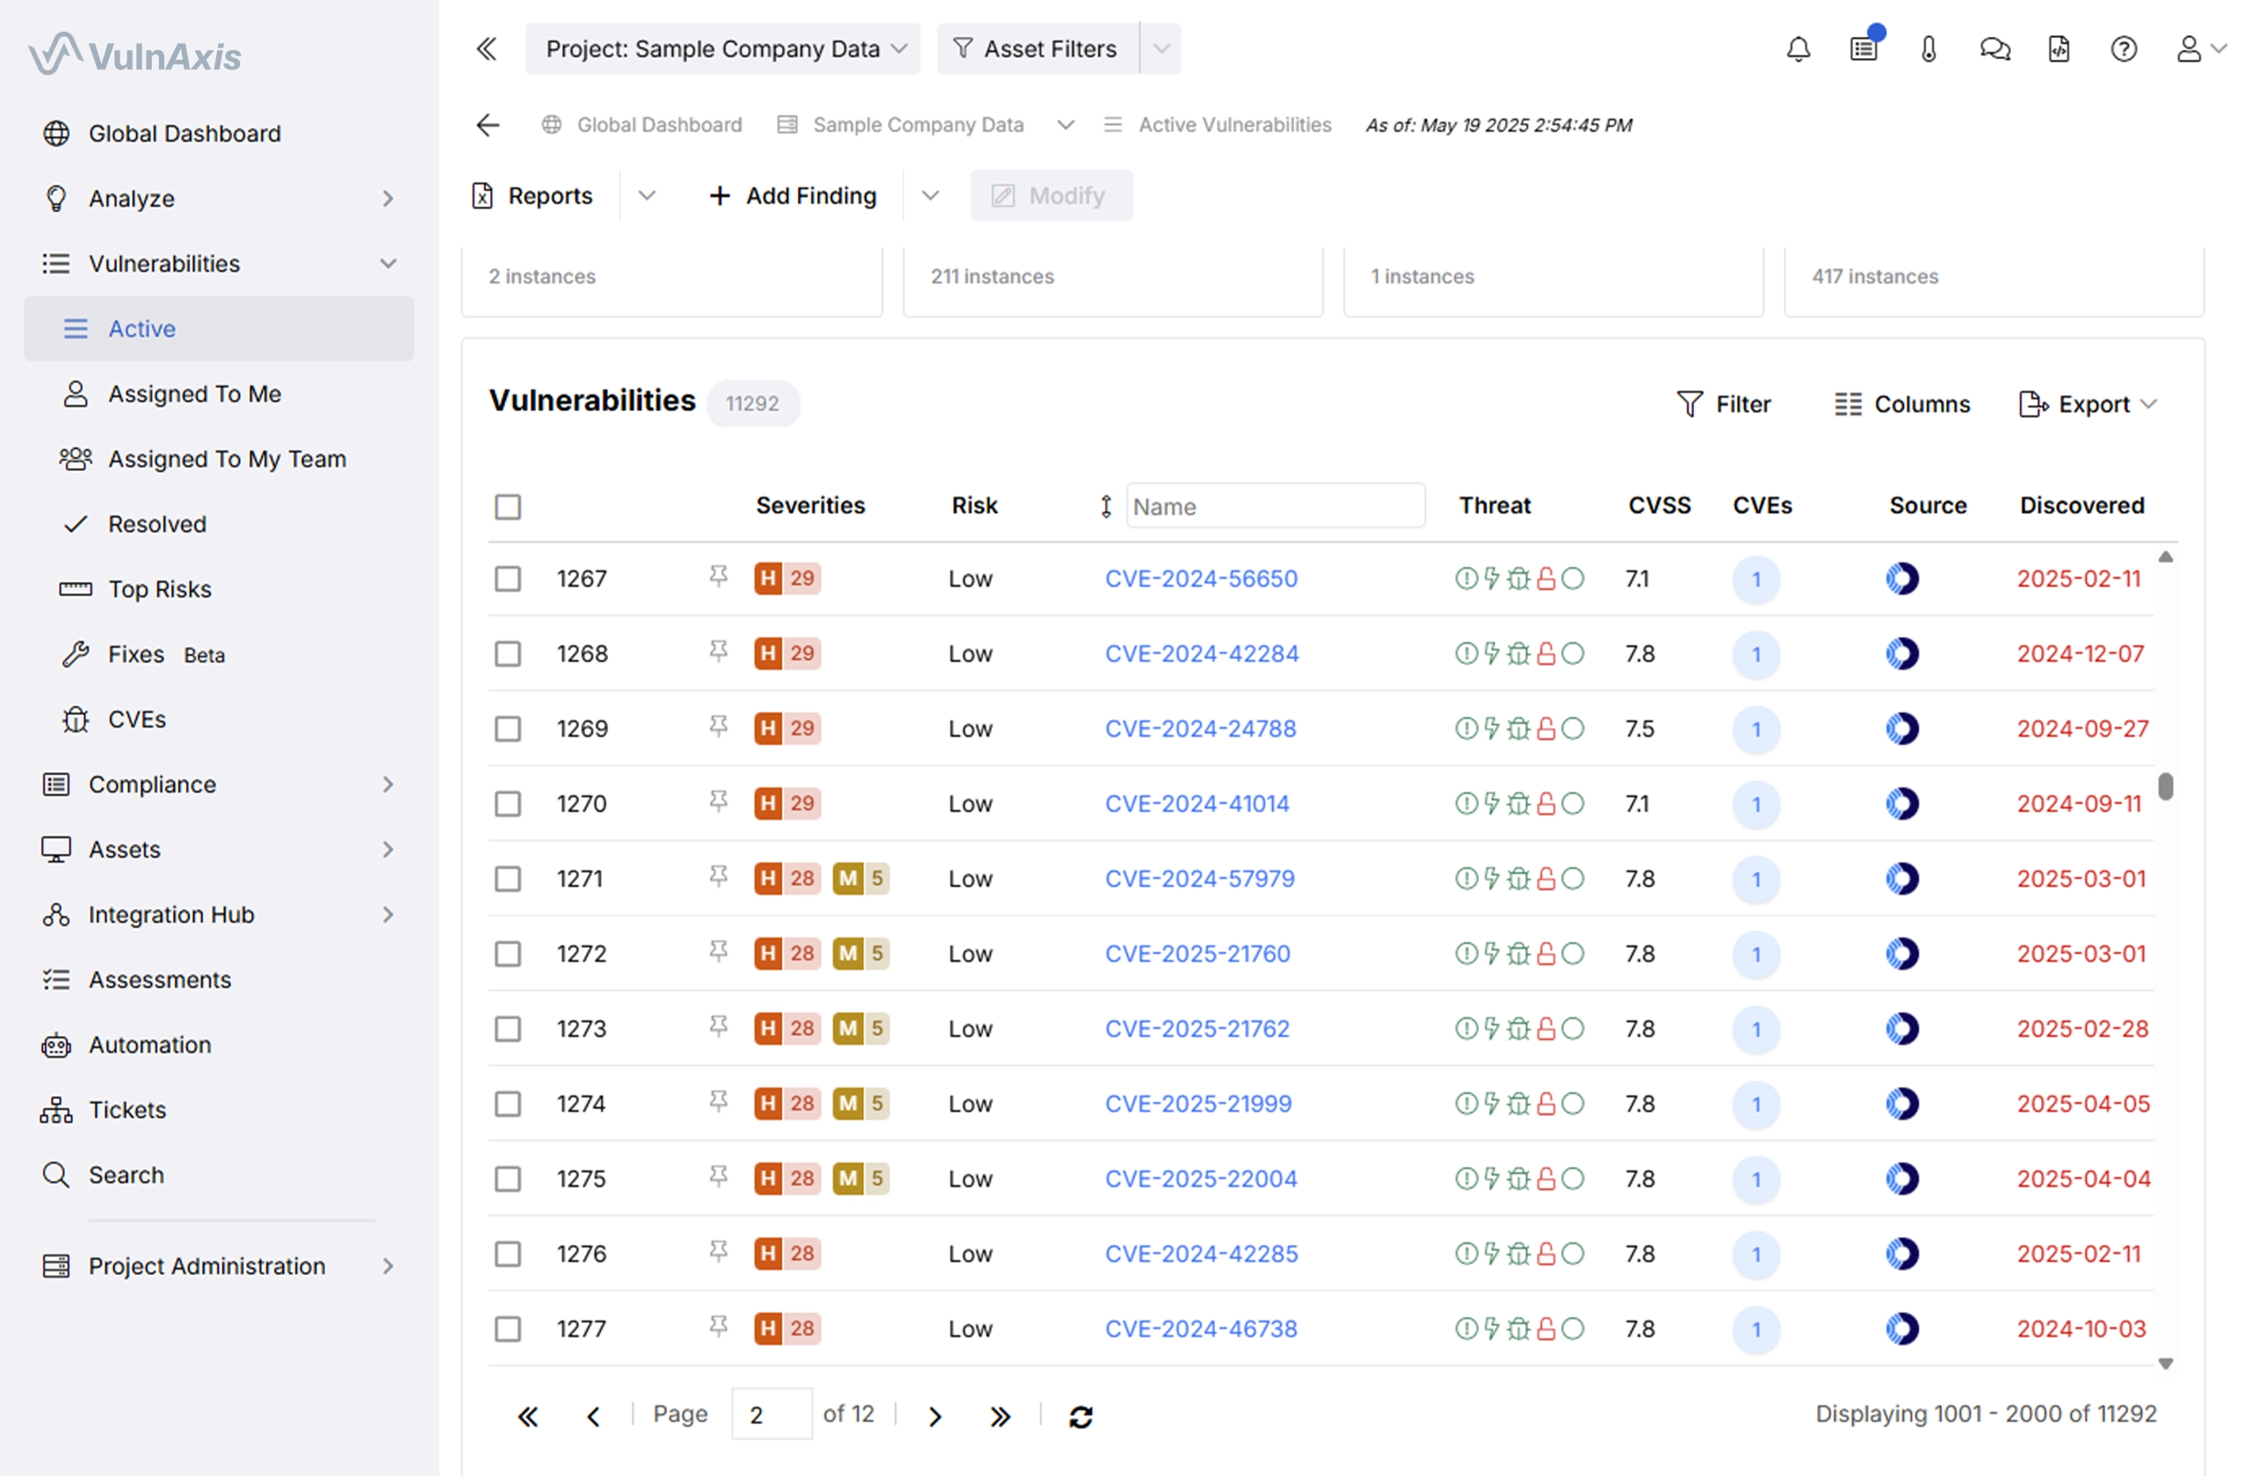Collapse sidebar with double chevron icon
The width and height of the screenshot is (2258, 1476).
(x=487, y=48)
